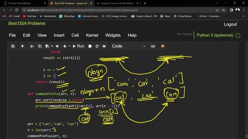Open the Edit menu
Image resolution: width=248 pixels, height=139 pixels.
pyautogui.click(x=27, y=35)
